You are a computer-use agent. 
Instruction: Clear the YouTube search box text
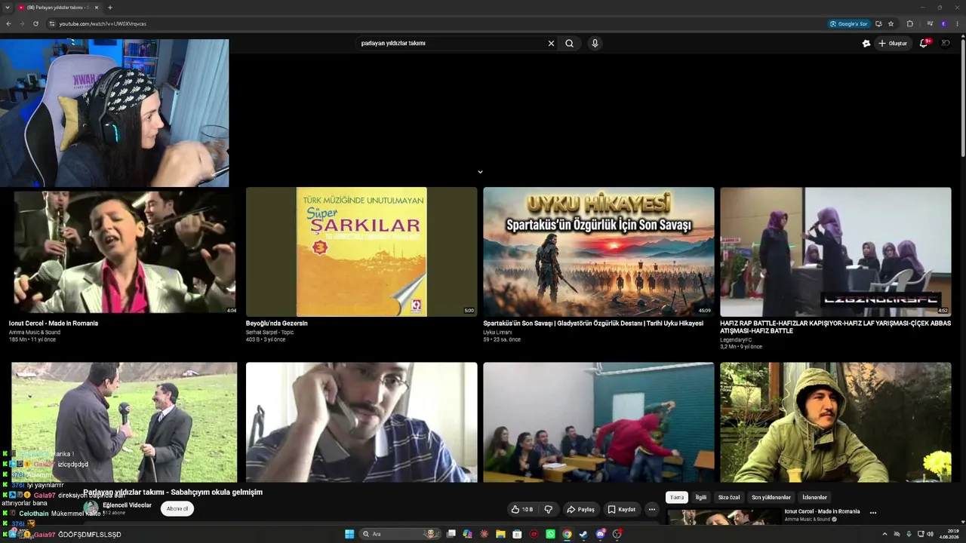pos(551,43)
